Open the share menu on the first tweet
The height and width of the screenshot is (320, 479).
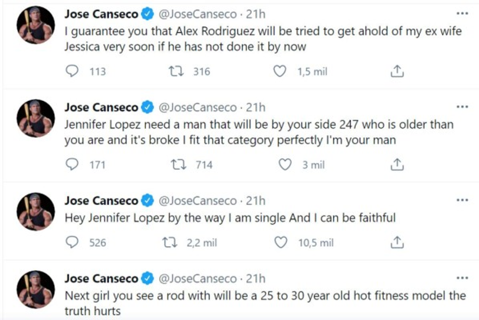398,71
